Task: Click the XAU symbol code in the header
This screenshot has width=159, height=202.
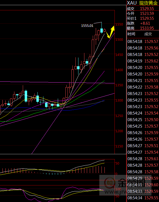Action: tap(132, 3)
